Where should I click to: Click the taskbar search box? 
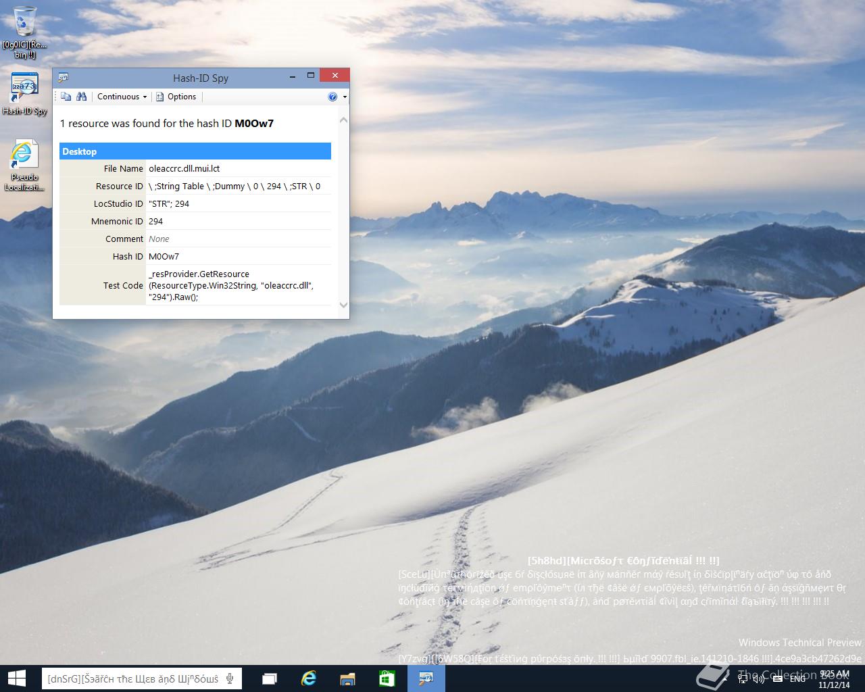(x=141, y=678)
